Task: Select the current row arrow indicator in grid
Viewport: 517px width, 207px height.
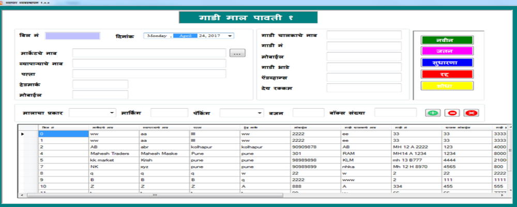Action: coord(22,134)
